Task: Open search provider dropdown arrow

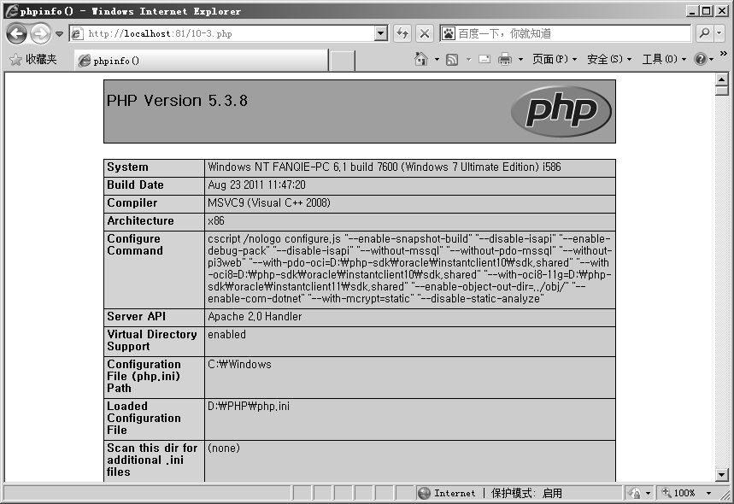Action: [x=719, y=33]
